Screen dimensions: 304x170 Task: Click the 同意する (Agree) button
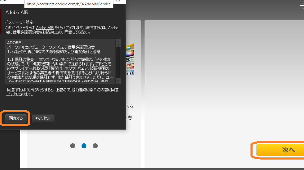pos(16,118)
